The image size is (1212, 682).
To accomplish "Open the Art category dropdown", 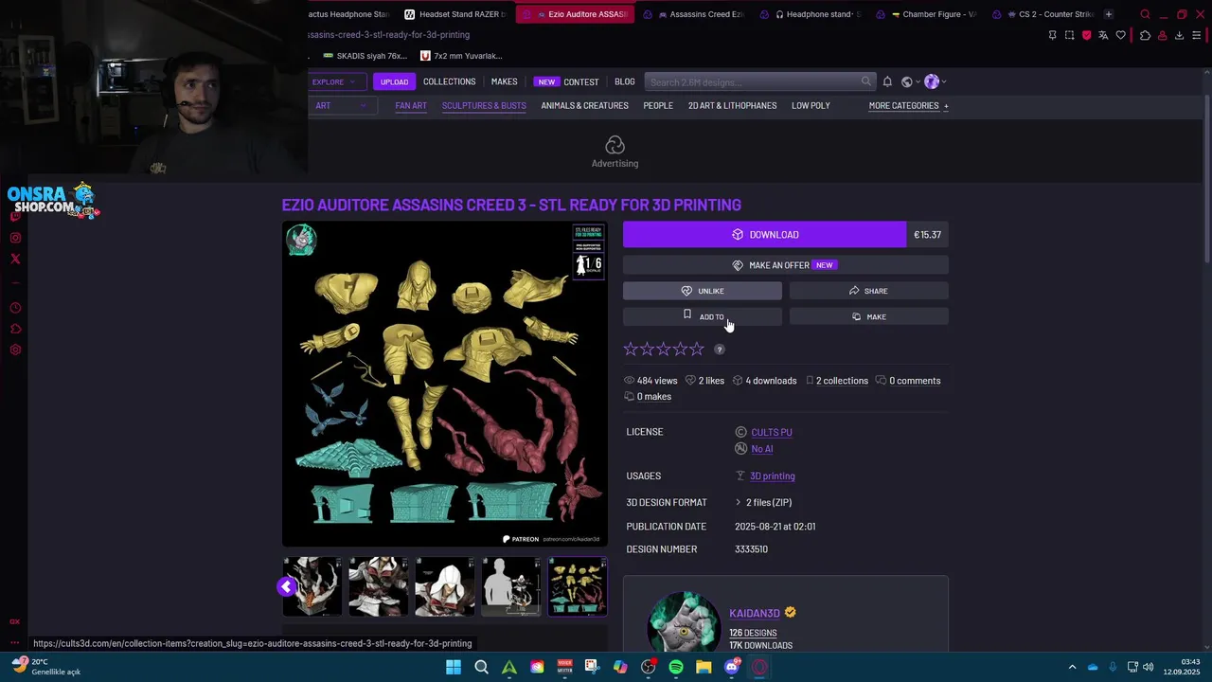I will pos(340,106).
